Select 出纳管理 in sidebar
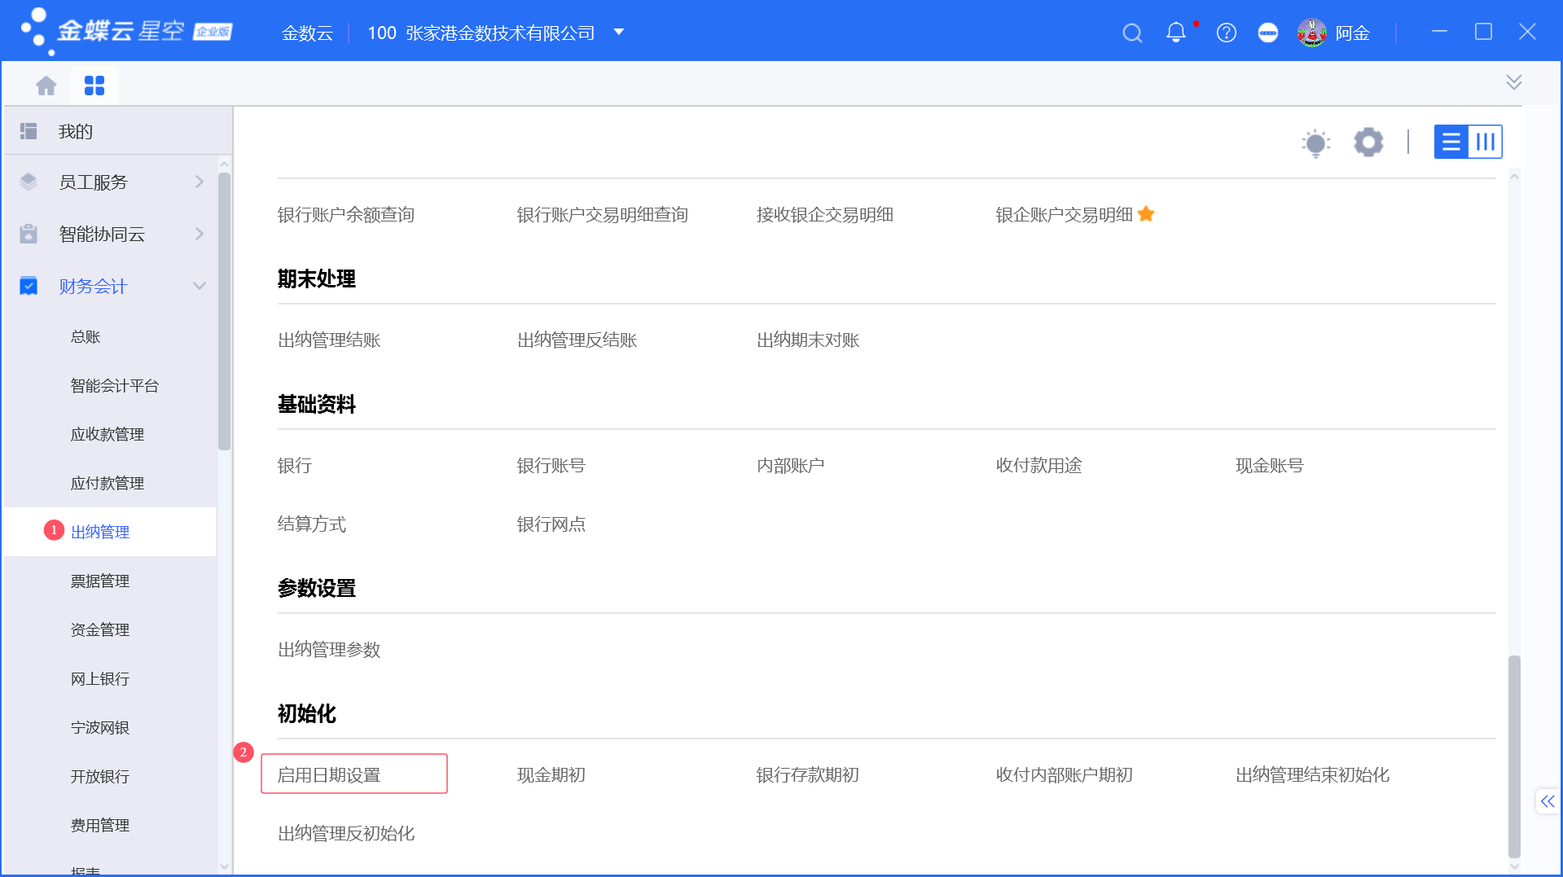 point(100,532)
